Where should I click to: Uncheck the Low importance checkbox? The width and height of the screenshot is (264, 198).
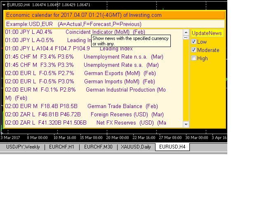[x=194, y=42]
